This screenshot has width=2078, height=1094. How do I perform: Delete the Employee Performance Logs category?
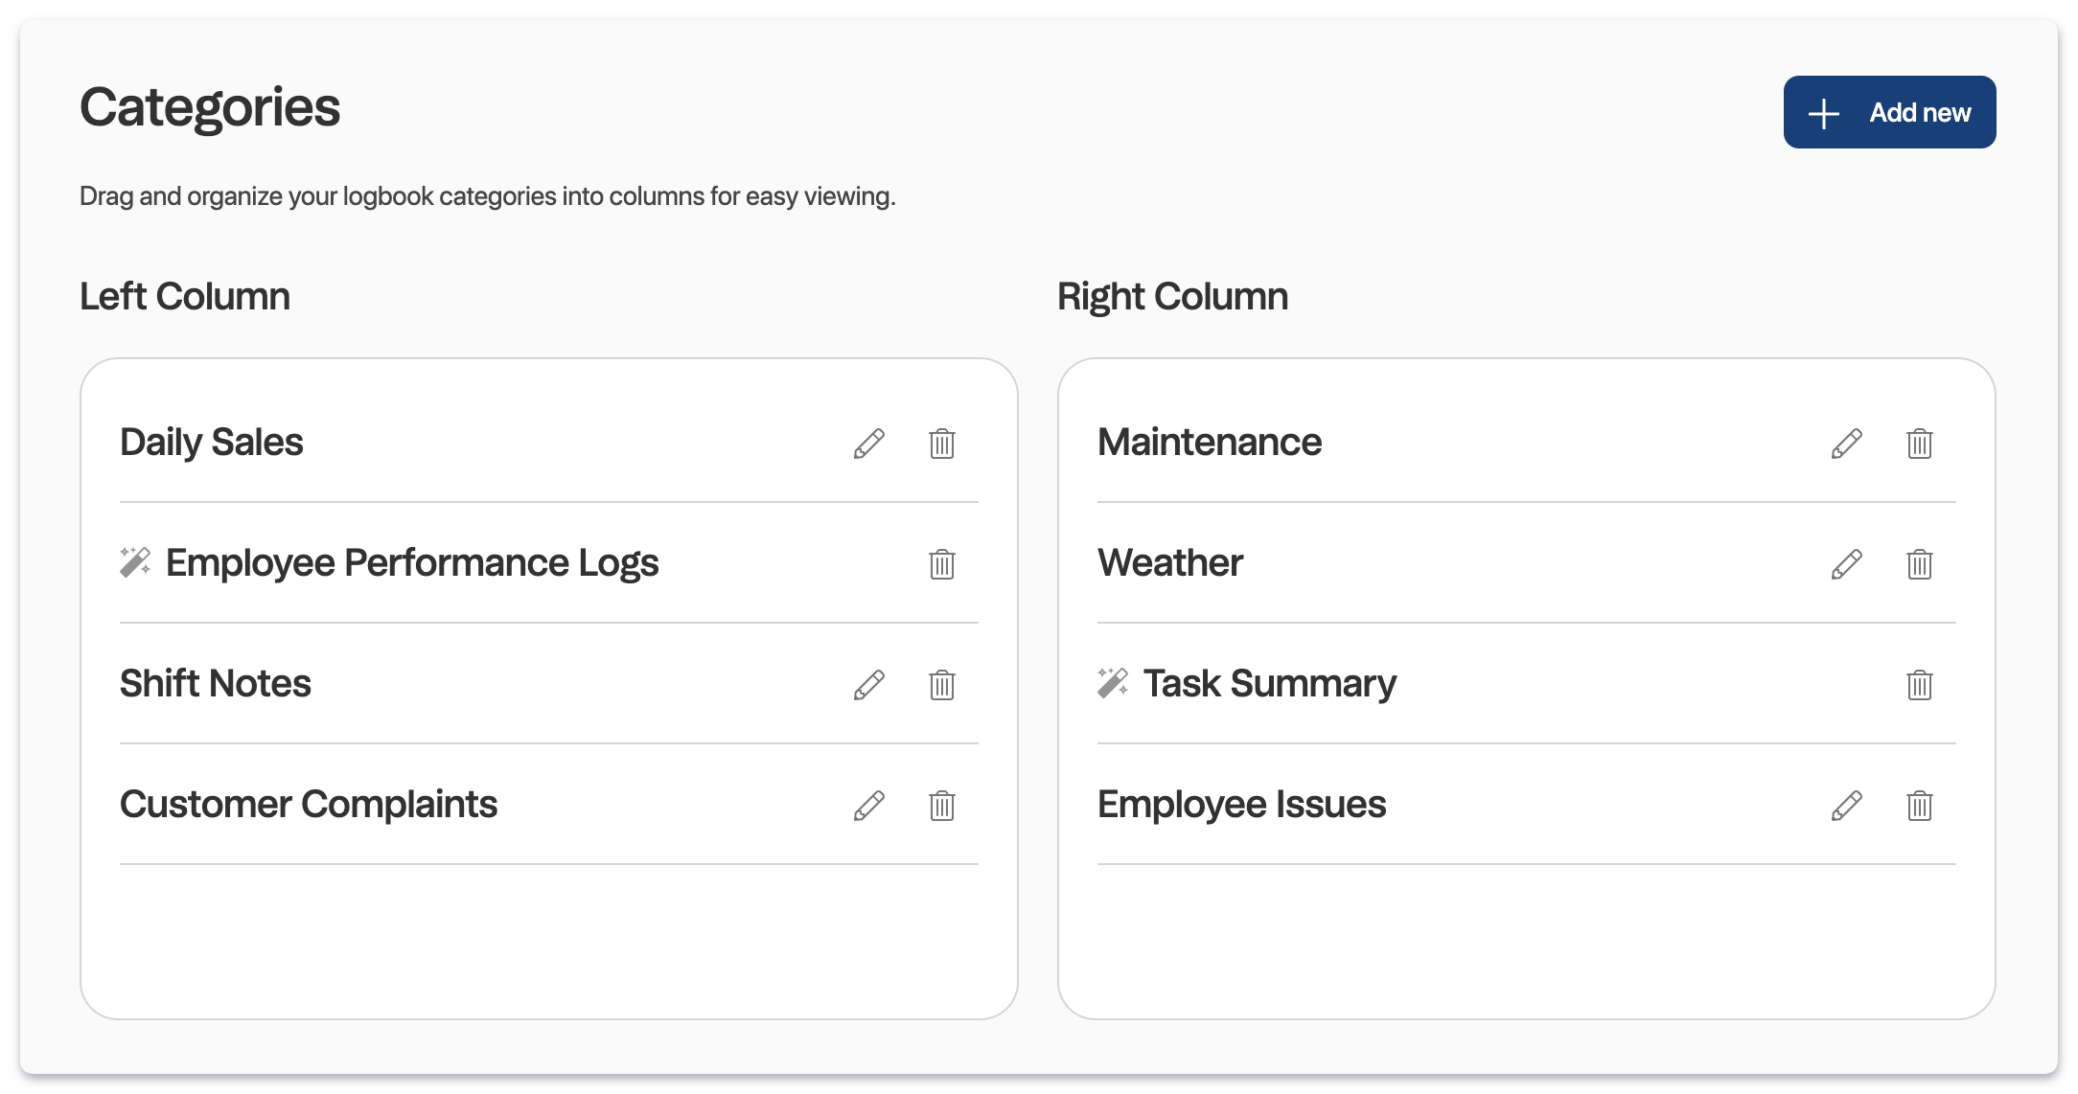(941, 565)
